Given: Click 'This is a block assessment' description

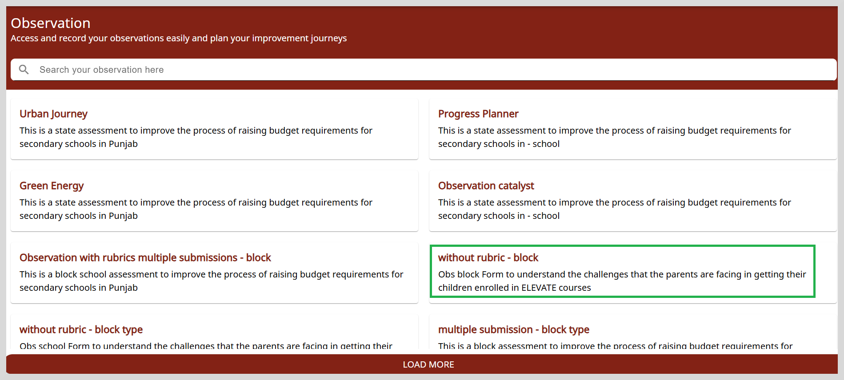Looking at the screenshot, I should (615, 346).
